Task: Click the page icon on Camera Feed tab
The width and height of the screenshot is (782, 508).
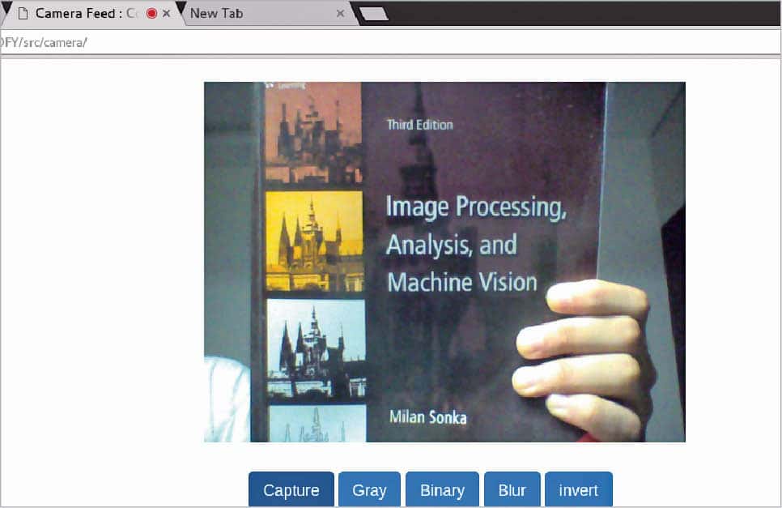Action: pos(23,14)
